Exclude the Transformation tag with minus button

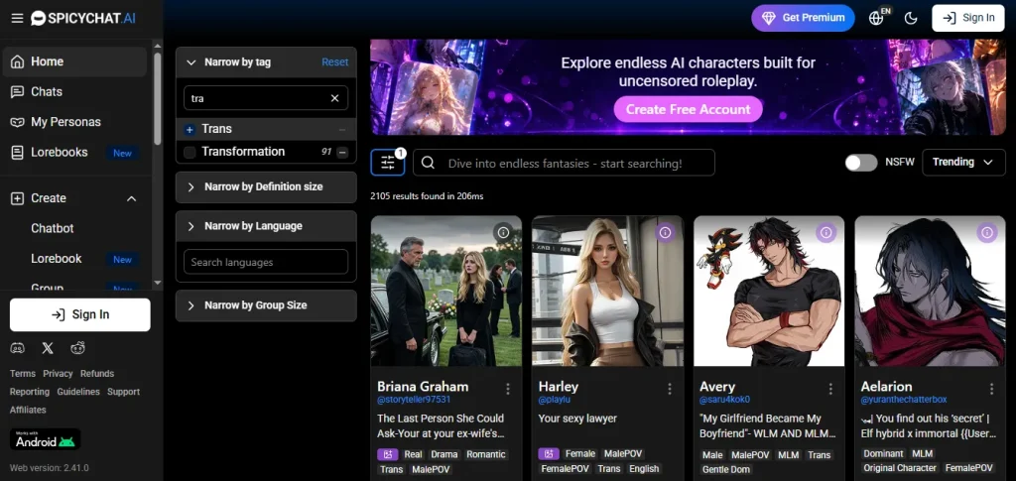342,152
